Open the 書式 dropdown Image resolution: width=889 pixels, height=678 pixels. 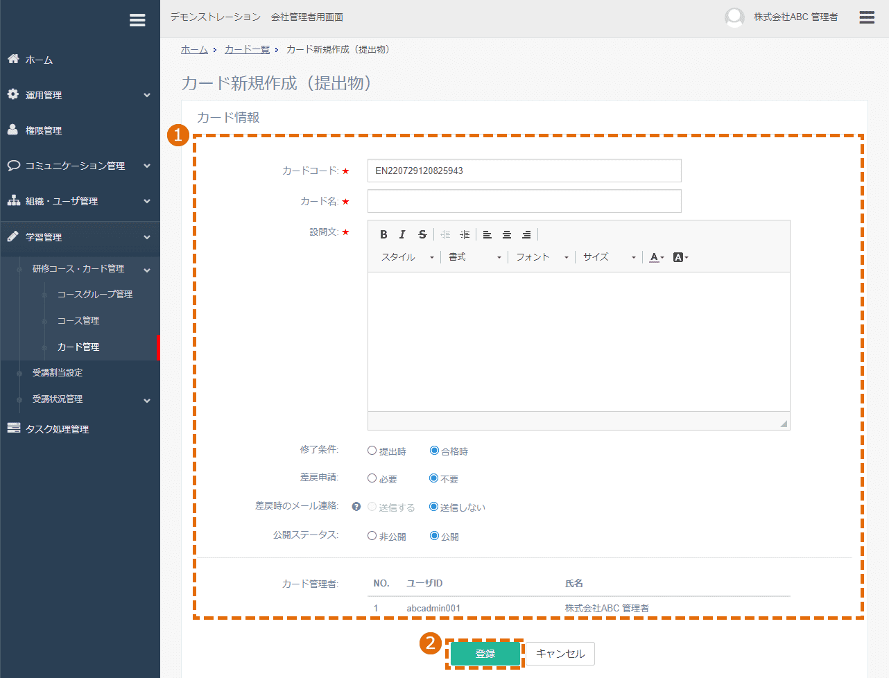coord(475,257)
